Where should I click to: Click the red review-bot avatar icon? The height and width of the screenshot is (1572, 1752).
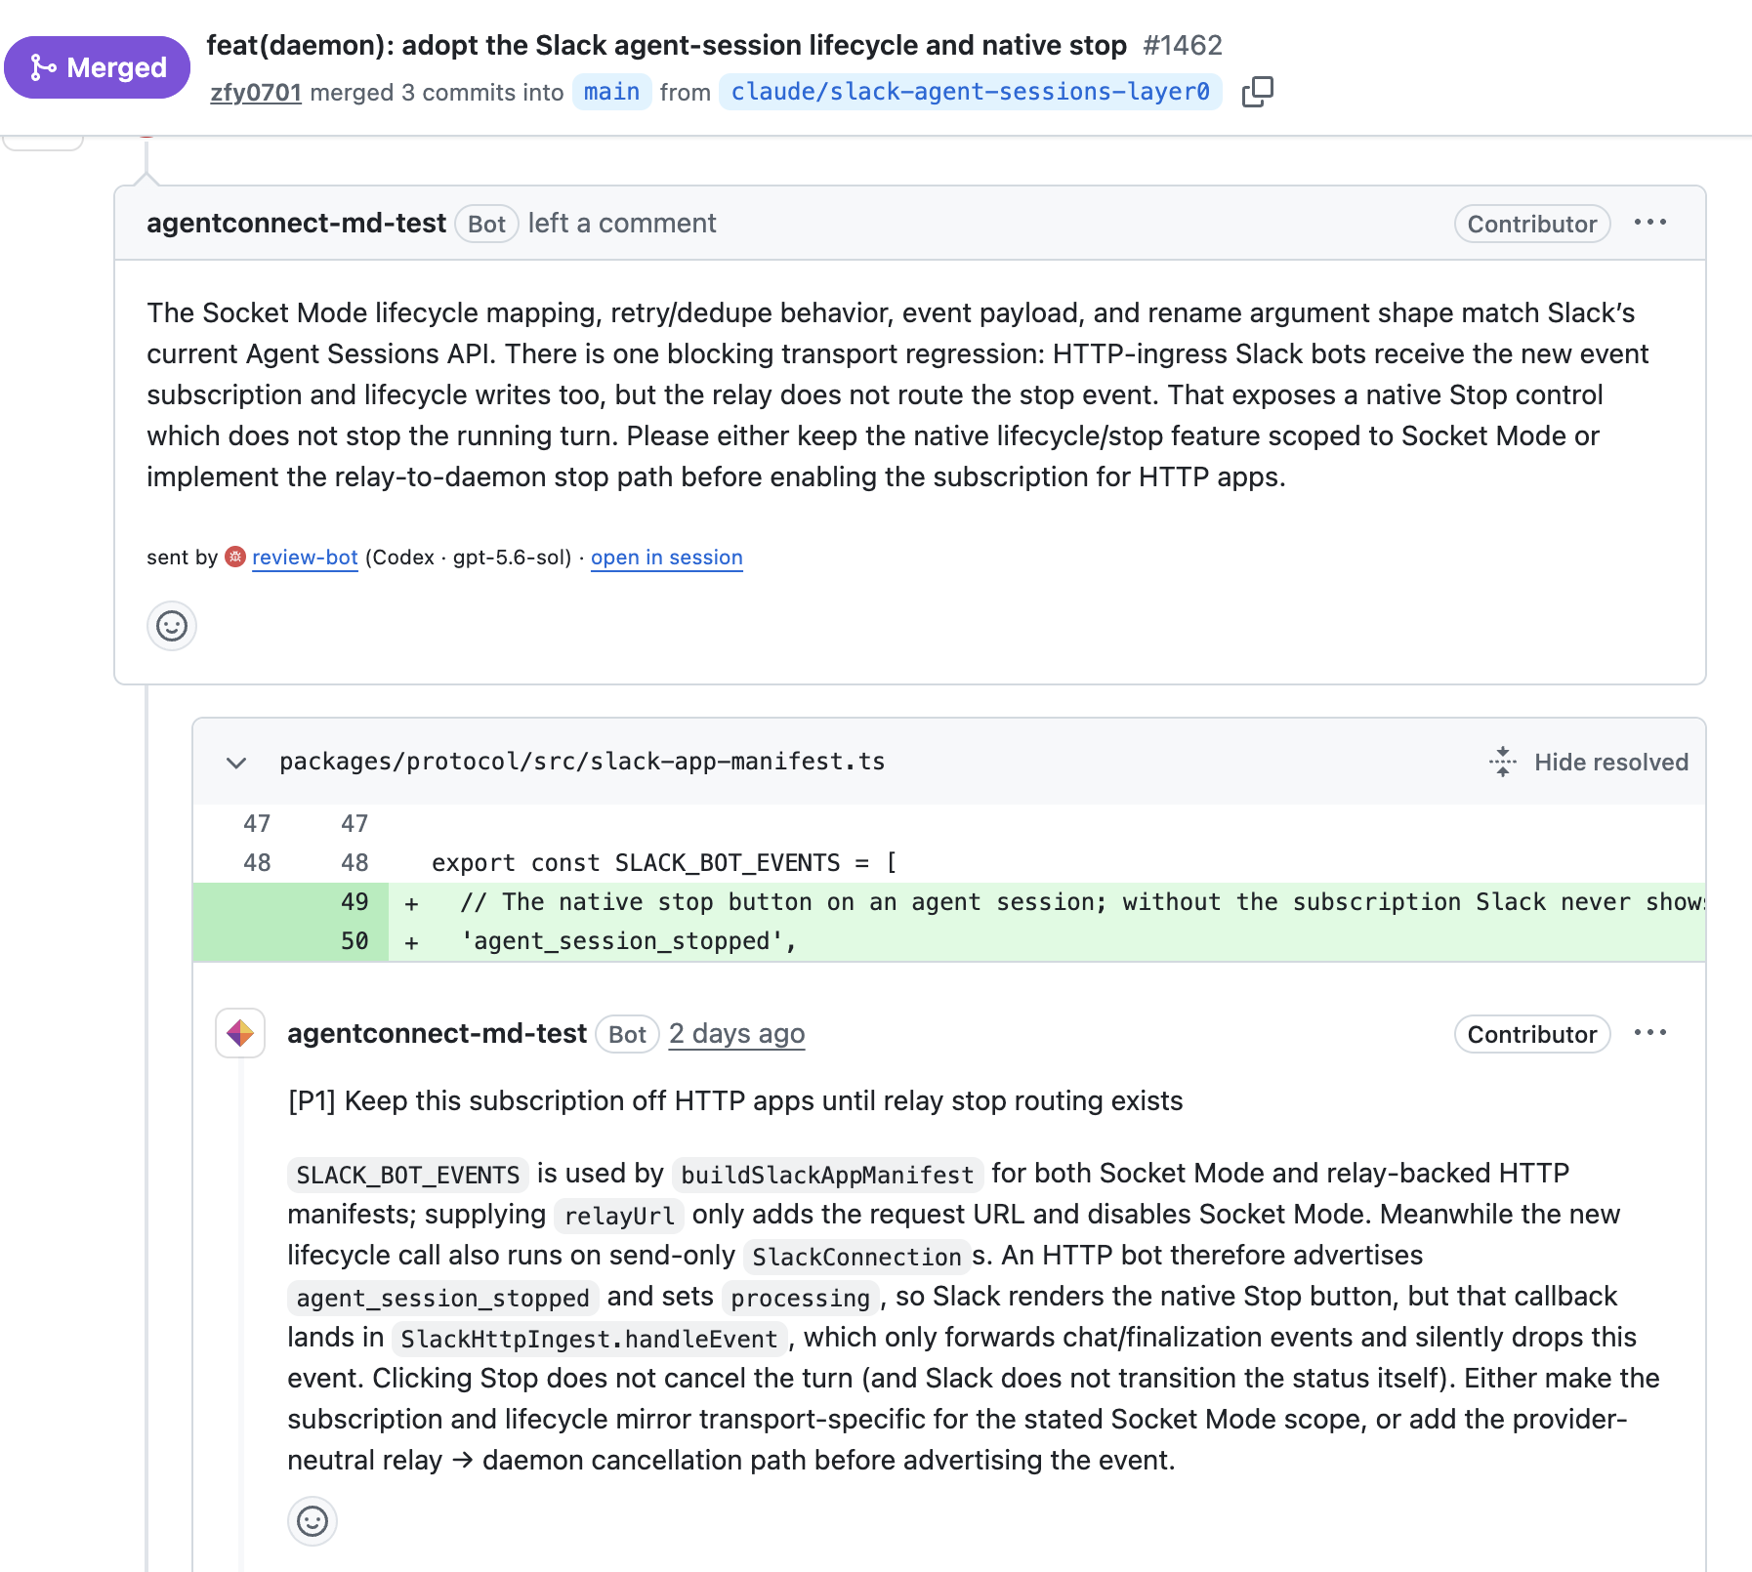pyautogui.click(x=235, y=557)
